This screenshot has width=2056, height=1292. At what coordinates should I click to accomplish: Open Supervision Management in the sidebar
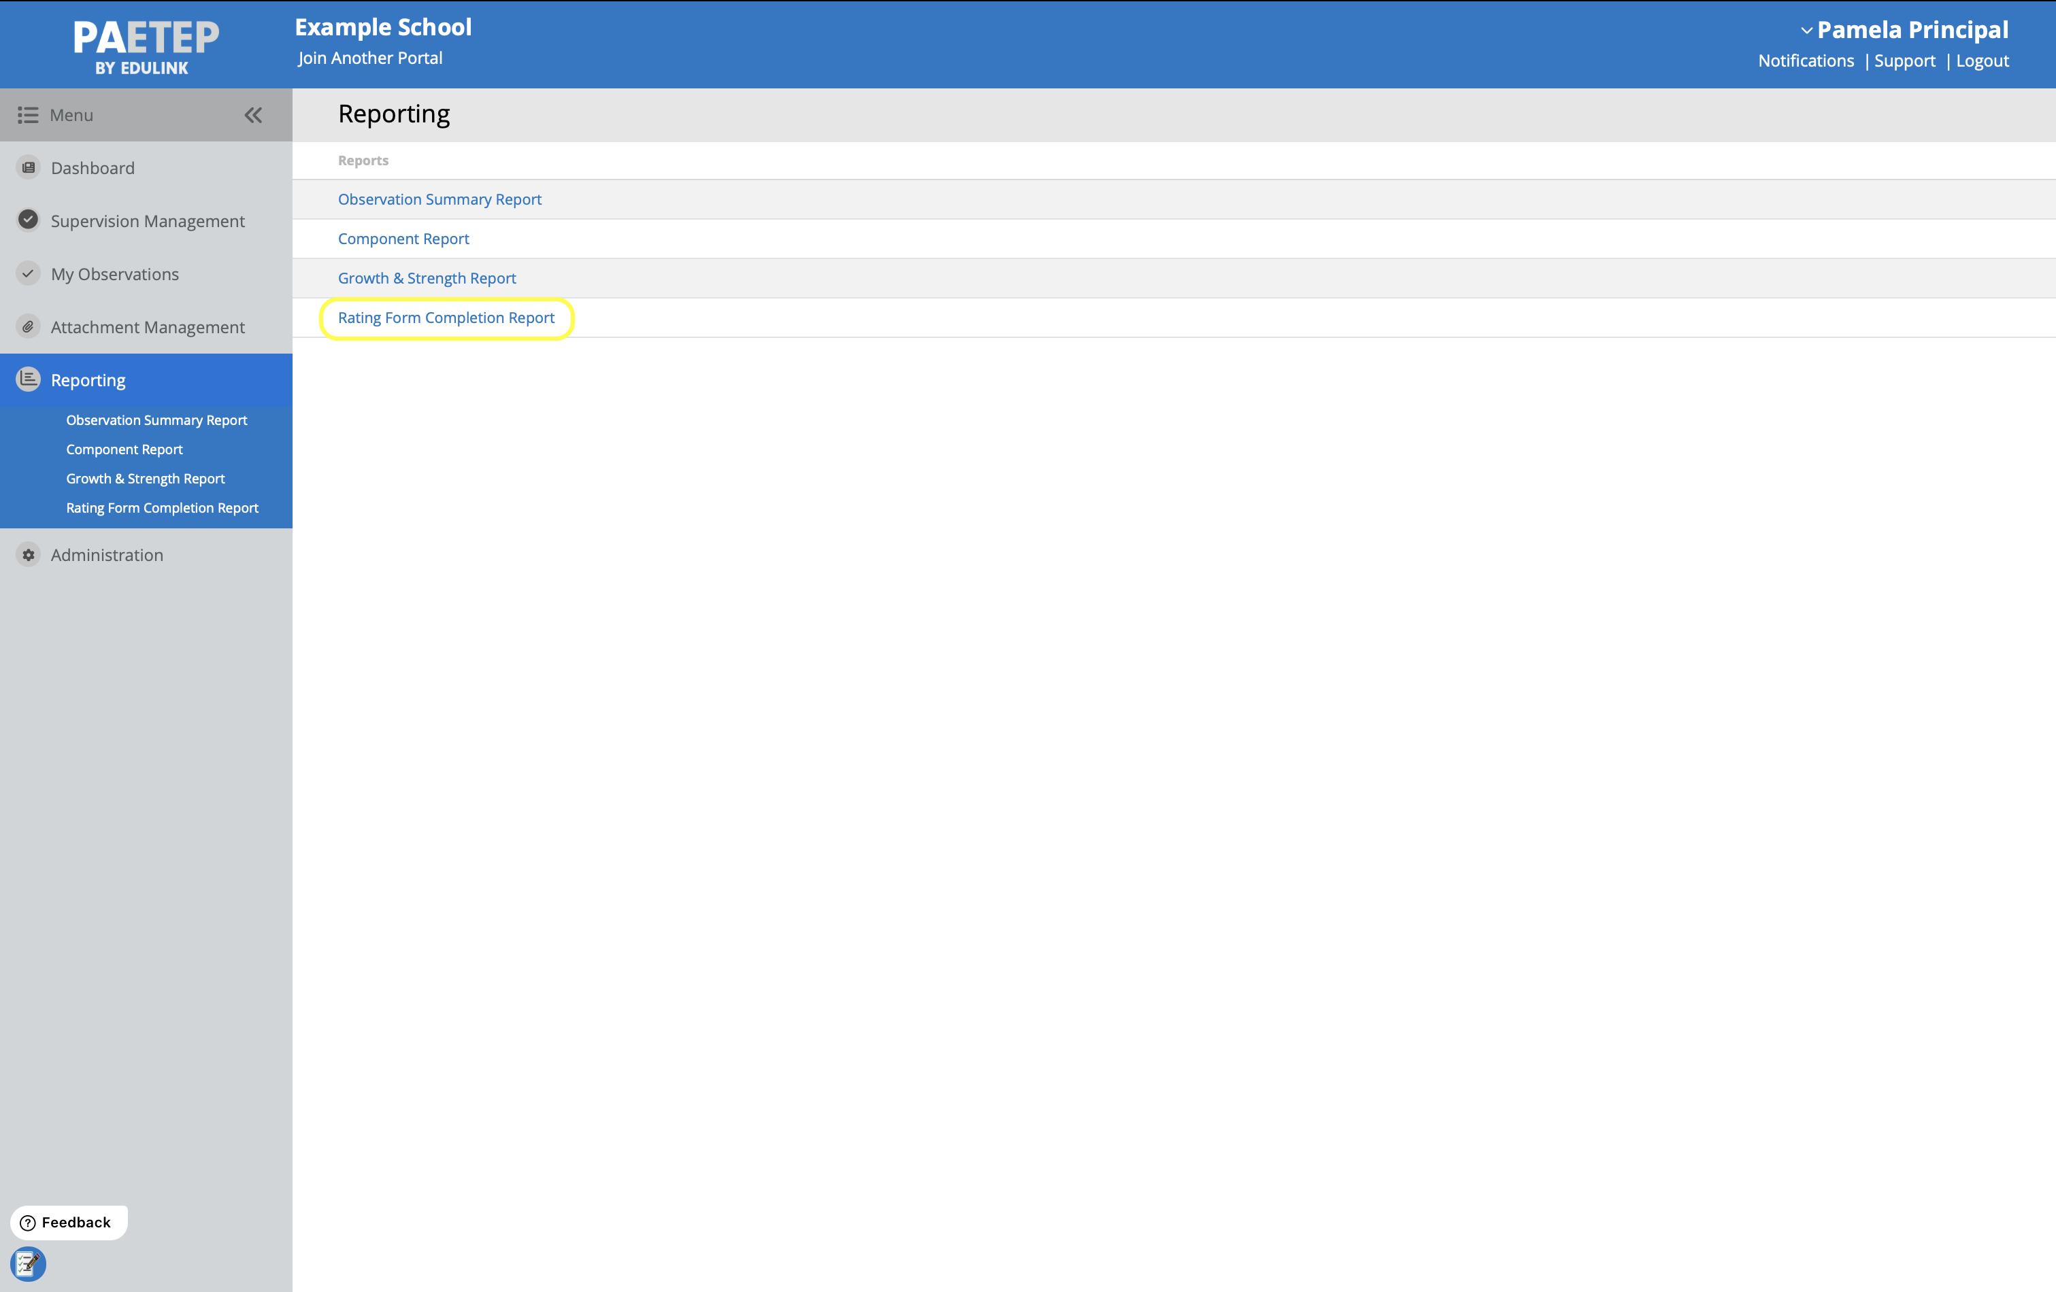point(147,221)
